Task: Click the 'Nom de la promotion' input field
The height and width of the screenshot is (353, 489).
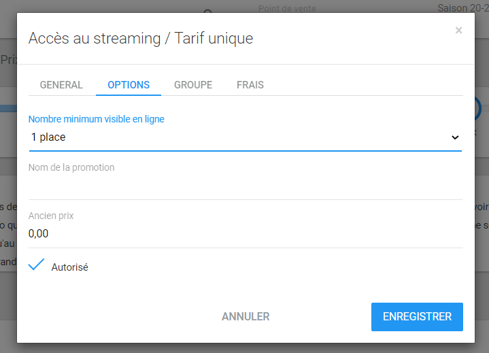Action: (245, 186)
